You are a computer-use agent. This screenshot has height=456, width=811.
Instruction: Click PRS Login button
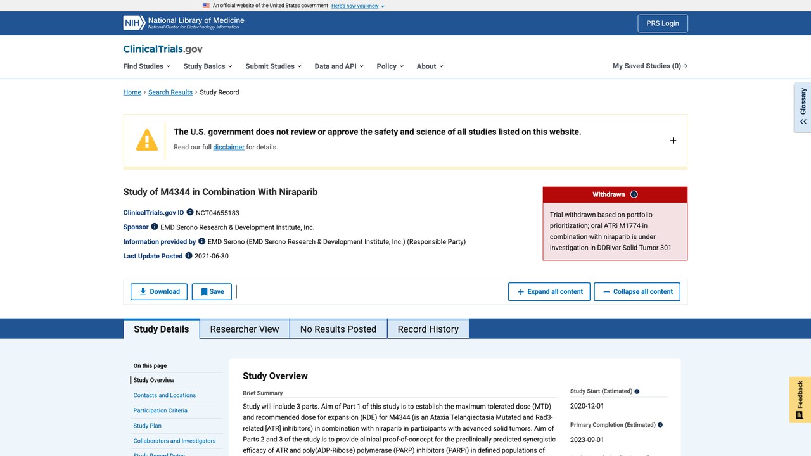coord(663,23)
